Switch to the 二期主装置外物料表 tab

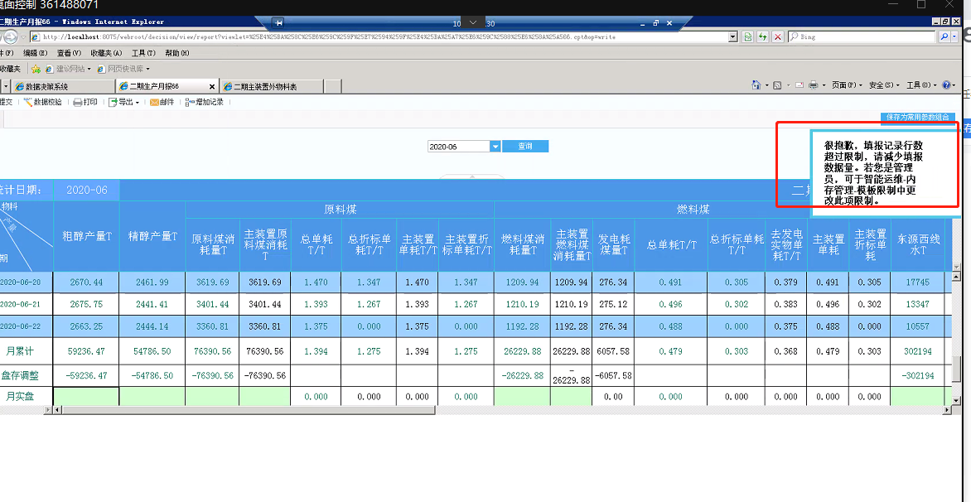tap(273, 87)
